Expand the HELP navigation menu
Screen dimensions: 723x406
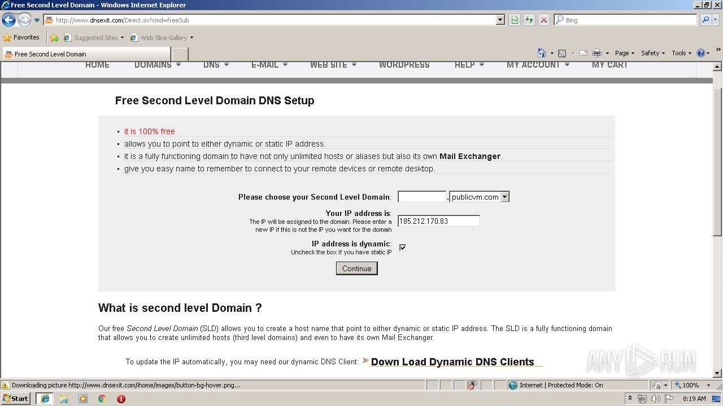point(469,65)
